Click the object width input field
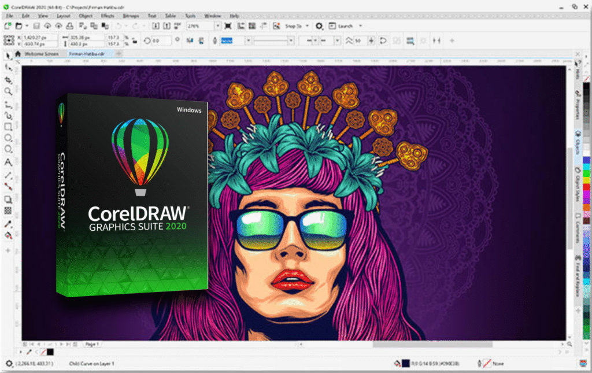Image resolution: width=592 pixels, height=373 pixels. [87, 38]
